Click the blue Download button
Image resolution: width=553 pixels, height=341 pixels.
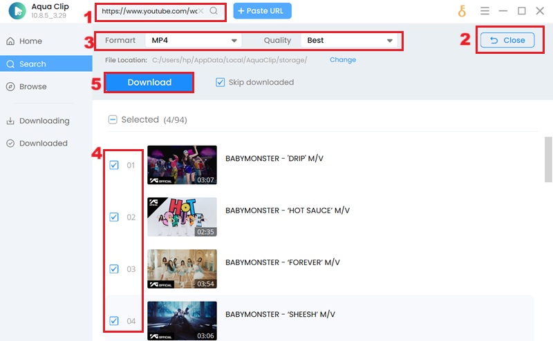[x=149, y=82]
